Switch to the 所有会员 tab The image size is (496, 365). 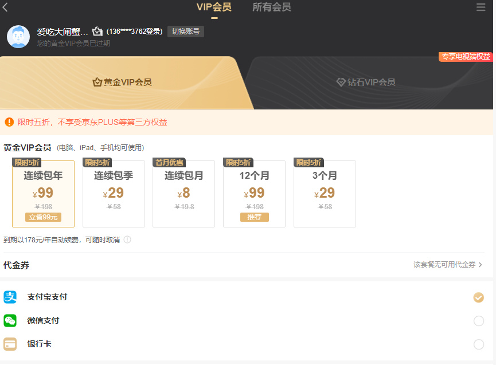click(x=272, y=7)
